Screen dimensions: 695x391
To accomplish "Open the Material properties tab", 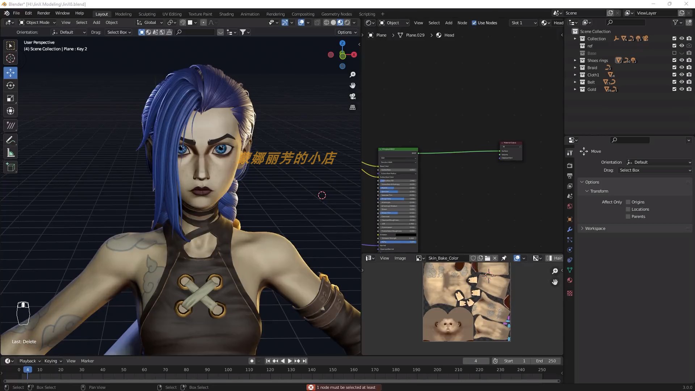I will click(570, 280).
